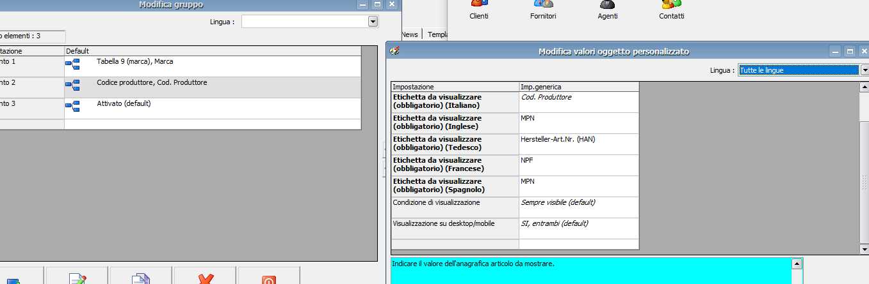Expand arrow of Tutte le lingue combo

click(x=865, y=70)
